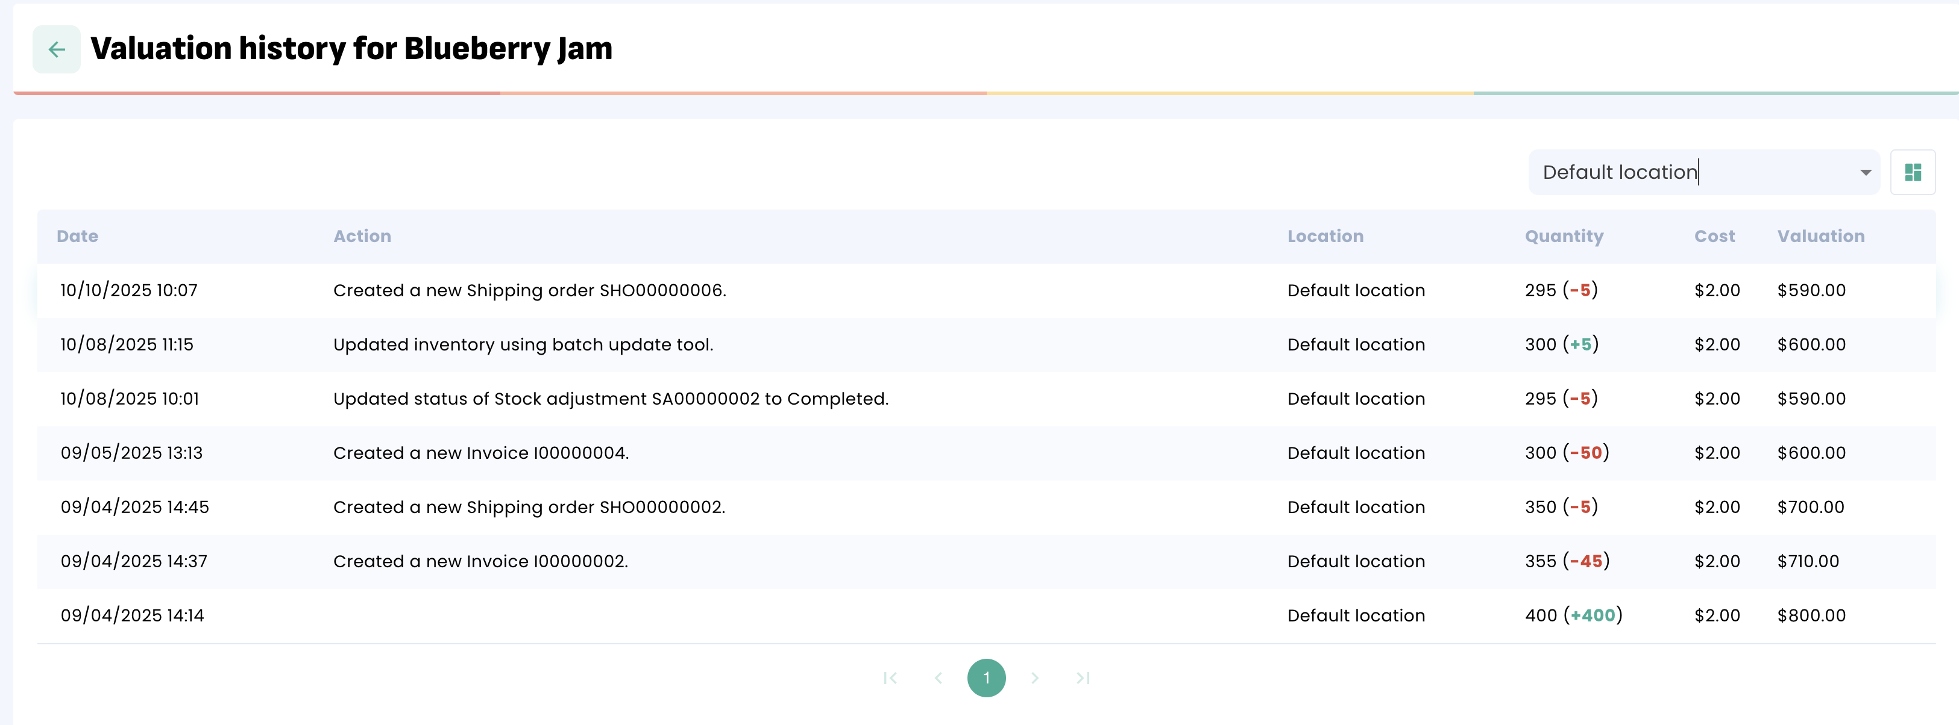Go to last page icon

click(x=1083, y=678)
